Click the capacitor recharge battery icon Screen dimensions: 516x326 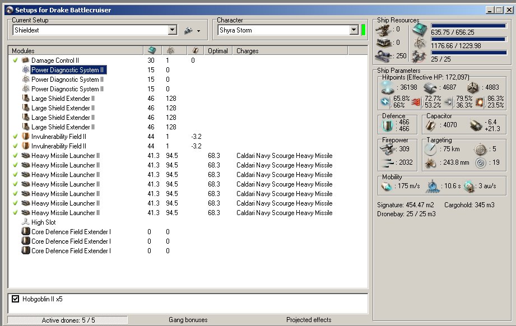pos(476,125)
